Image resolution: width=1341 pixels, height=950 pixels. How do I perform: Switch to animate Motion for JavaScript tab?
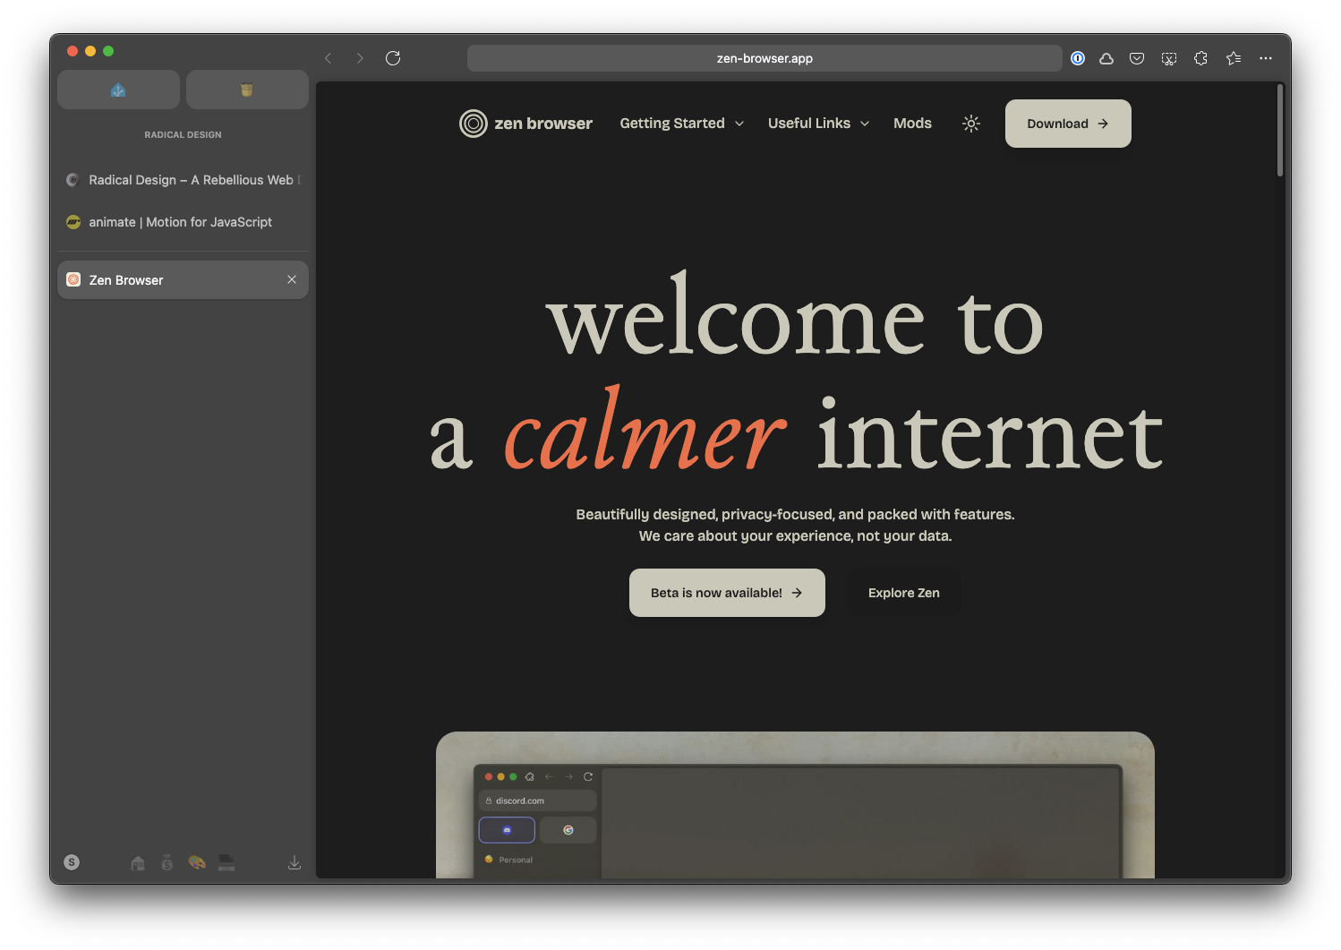pos(183,222)
